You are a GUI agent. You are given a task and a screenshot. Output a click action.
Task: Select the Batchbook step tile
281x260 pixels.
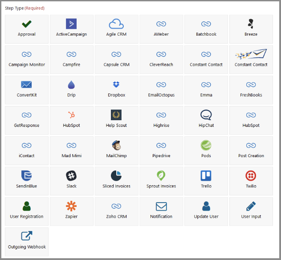click(x=206, y=29)
